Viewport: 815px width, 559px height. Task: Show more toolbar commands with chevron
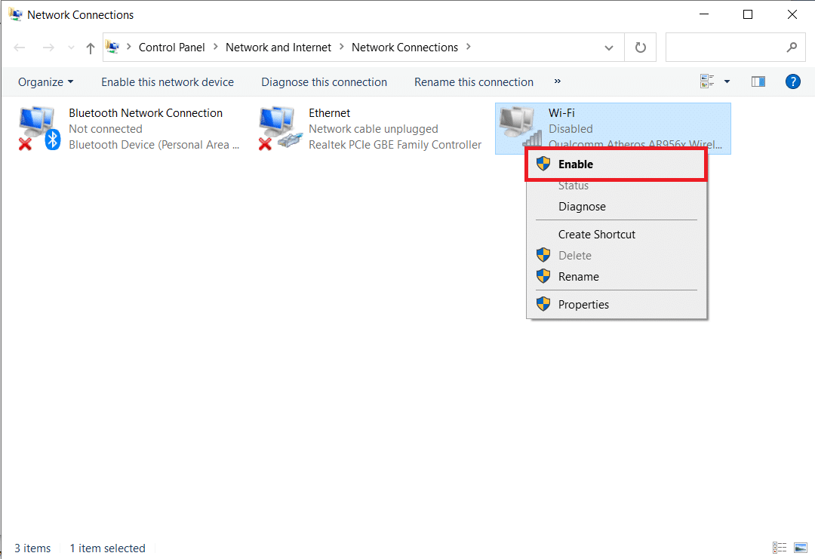[x=558, y=81]
